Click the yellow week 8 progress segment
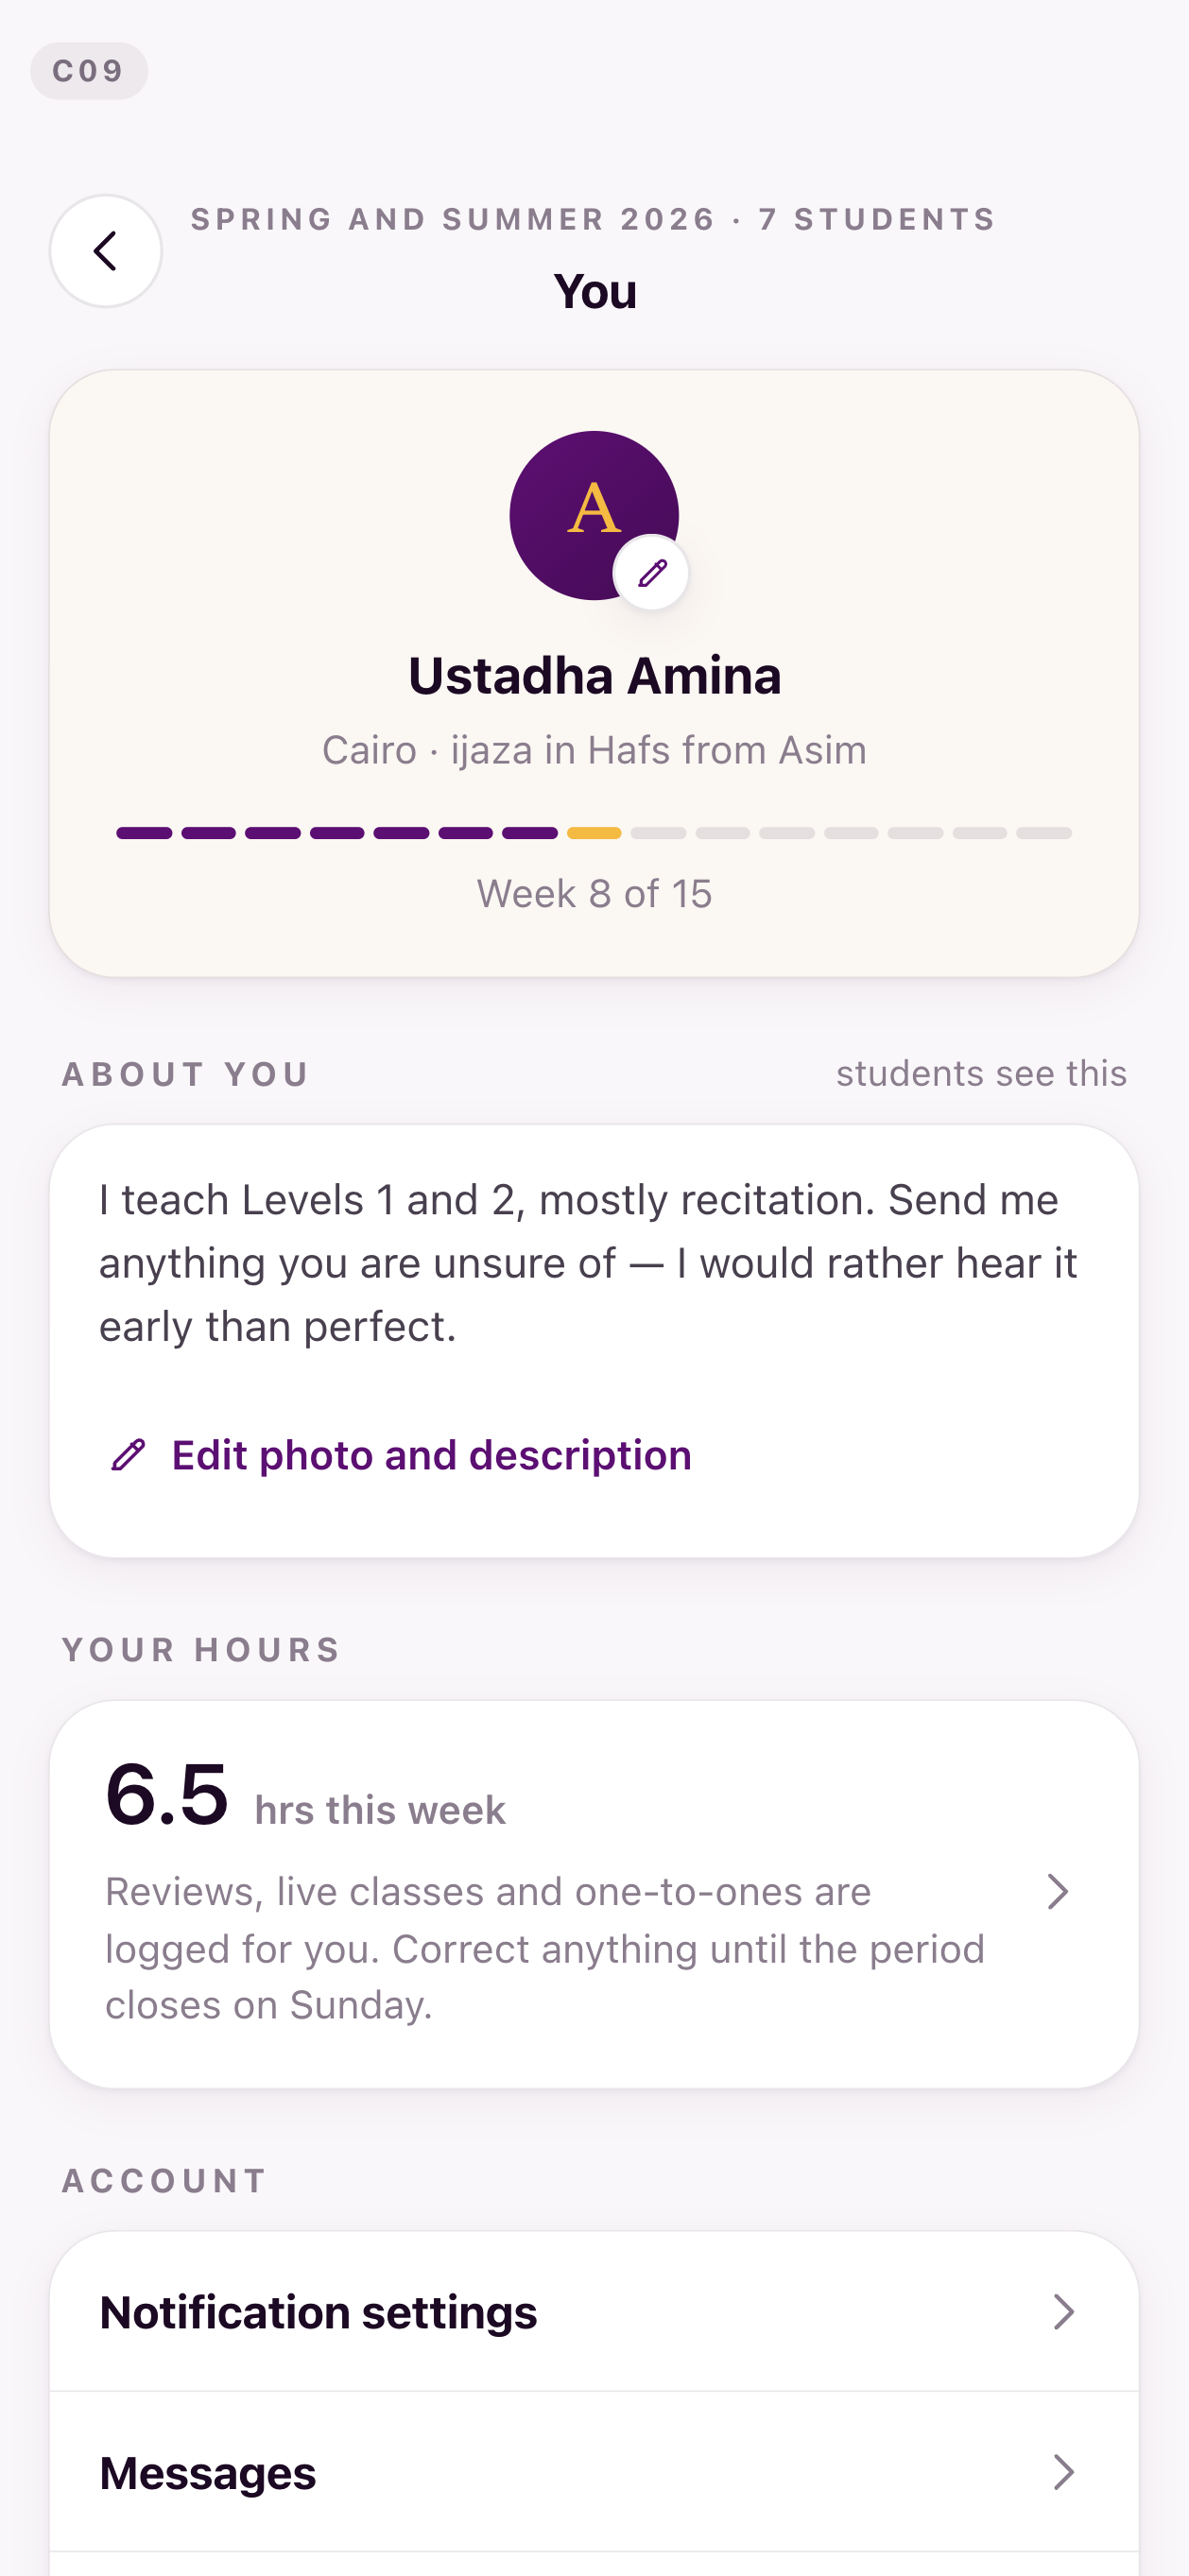This screenshot has width=1189, height=2576. click(594, 833)
